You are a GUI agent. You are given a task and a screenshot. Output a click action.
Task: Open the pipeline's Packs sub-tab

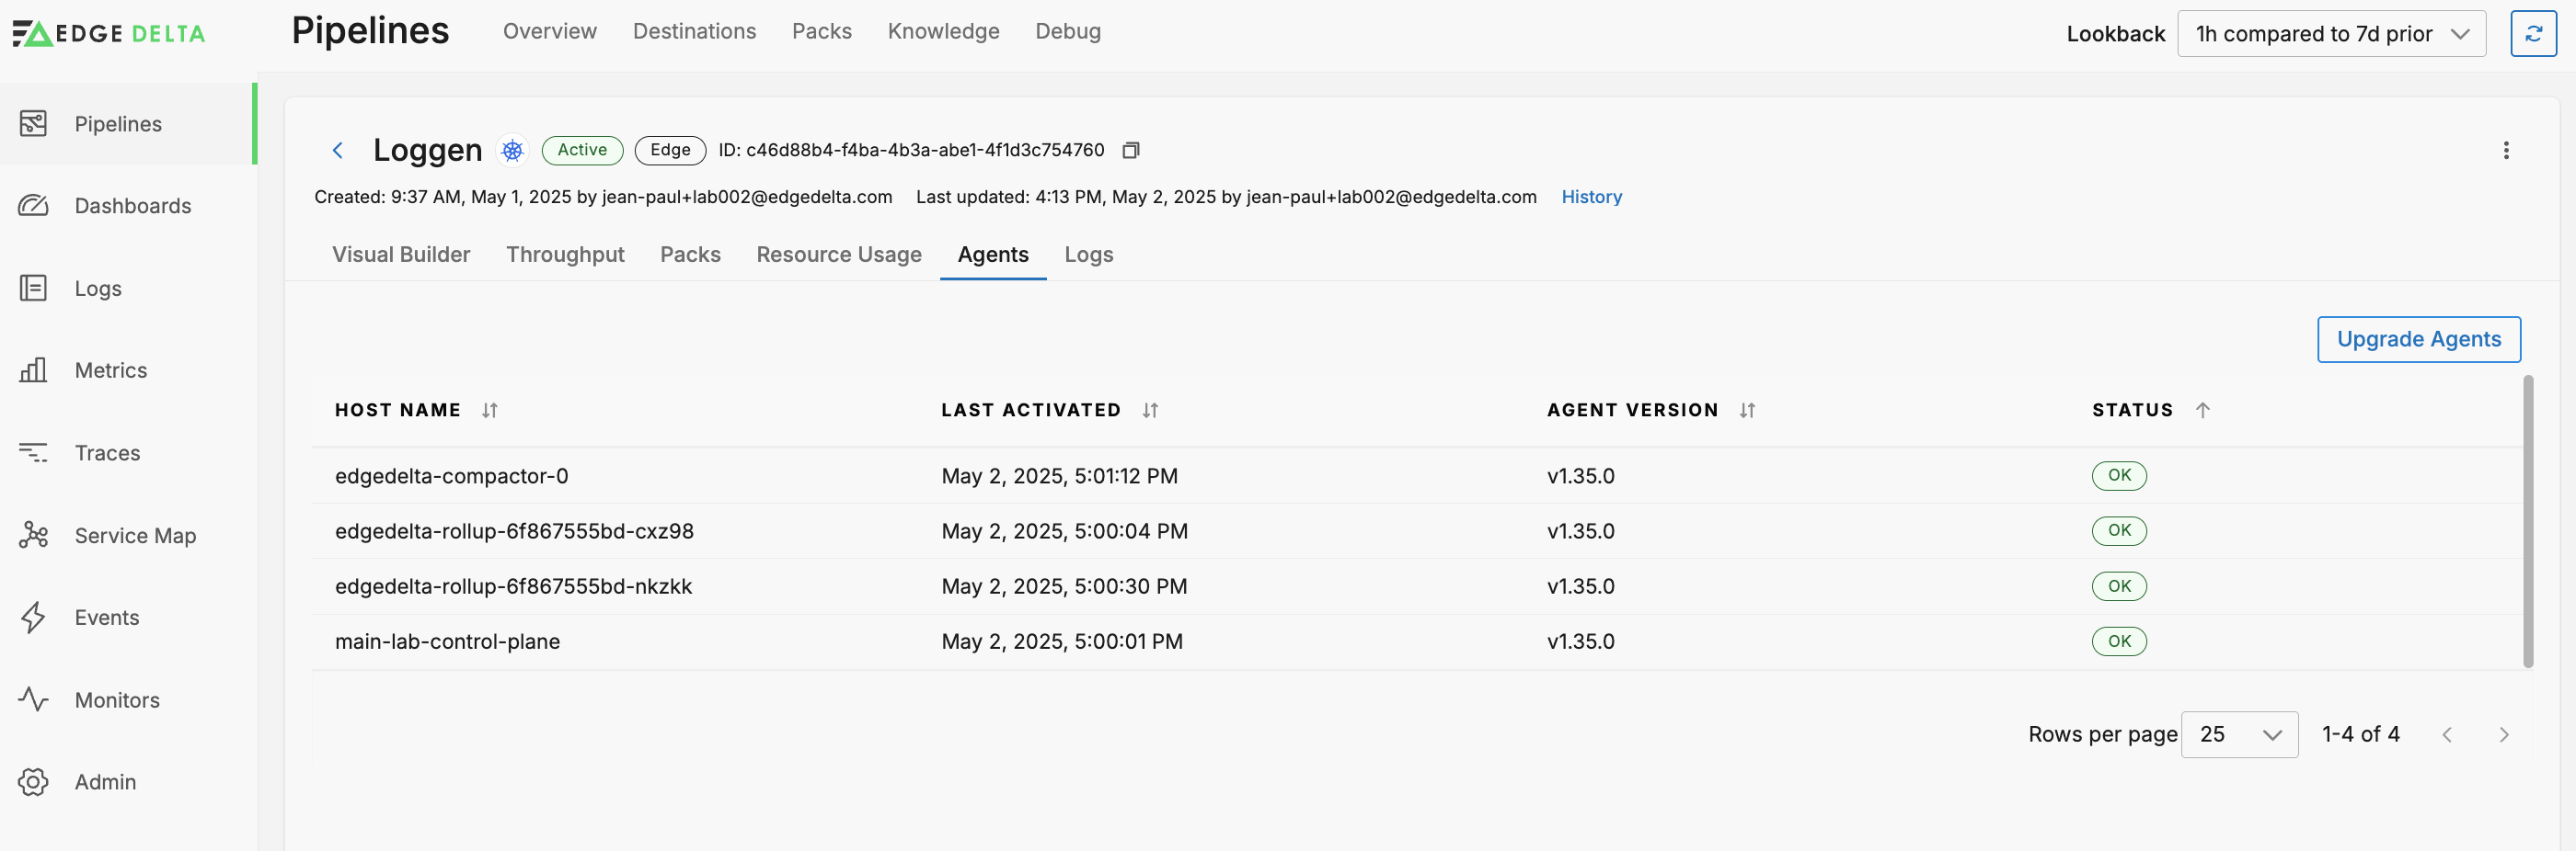(690, 255)
